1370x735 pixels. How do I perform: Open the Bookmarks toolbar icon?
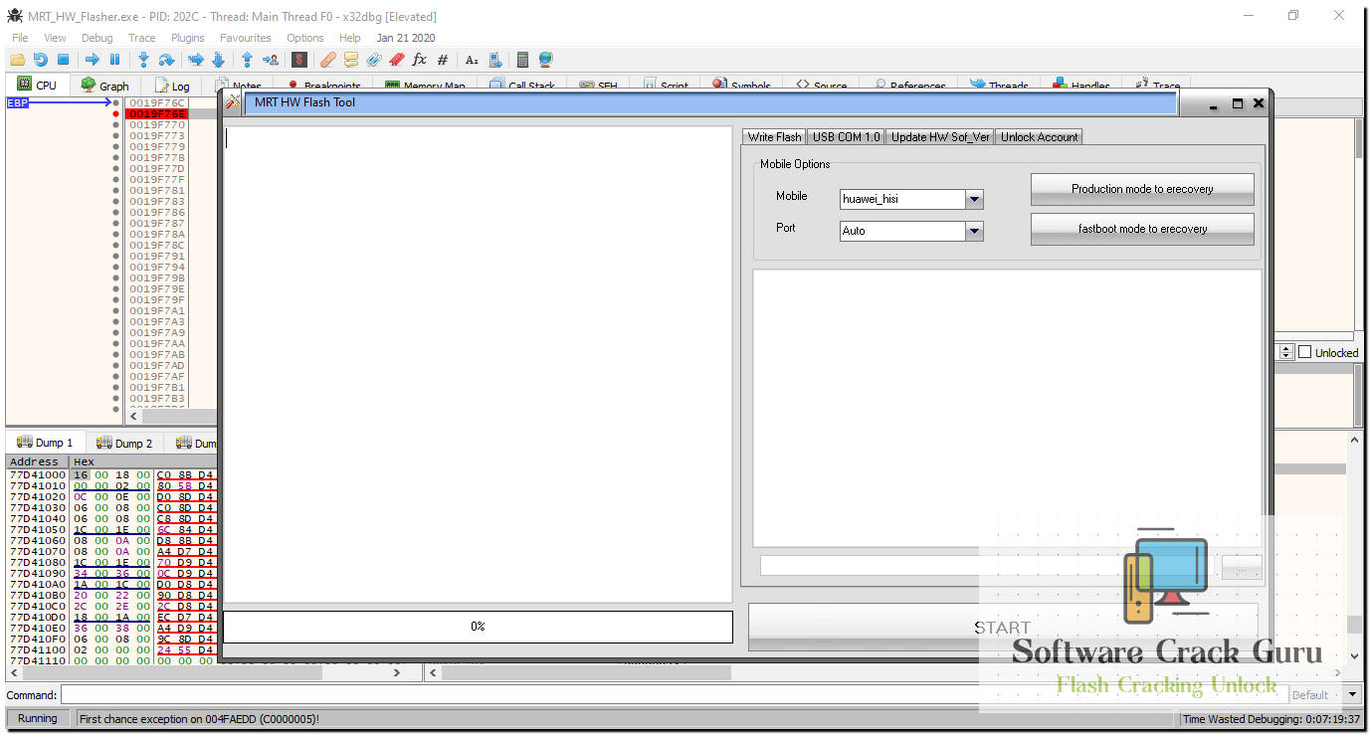click(x=396, y=60)
